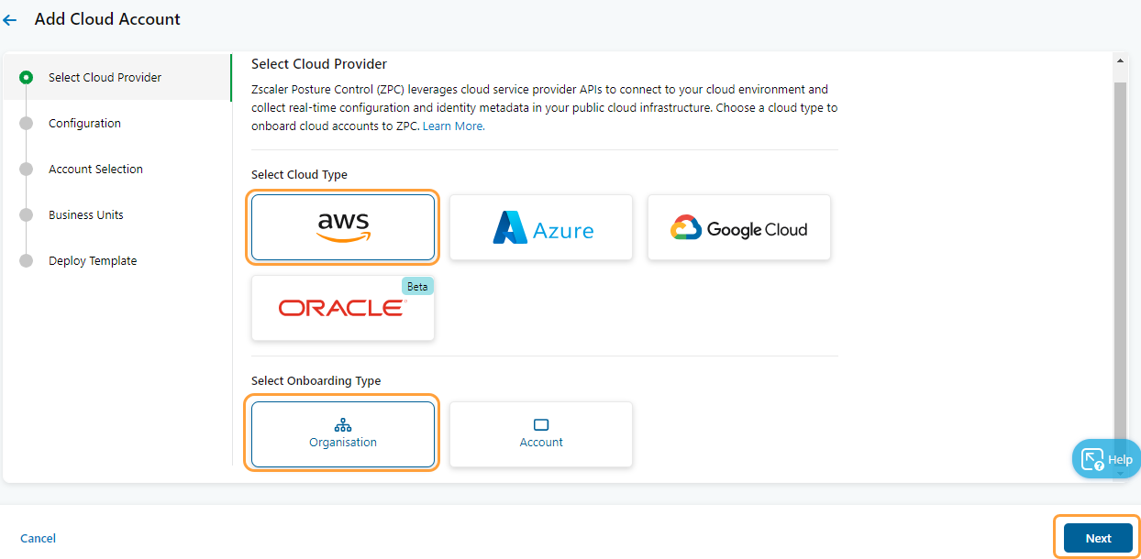Select the Deploy Template step indicator
Image resolution: width=1141 pixels, height=559 pixels.
tap(27, 260)
